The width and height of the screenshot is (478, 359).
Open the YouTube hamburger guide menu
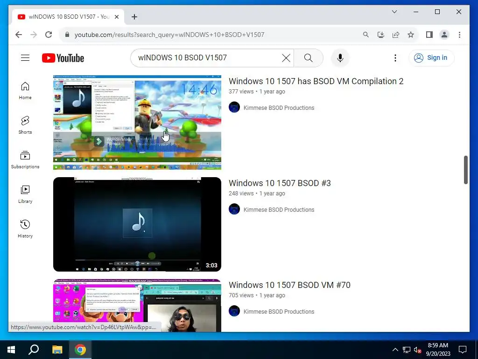(25, 57)
